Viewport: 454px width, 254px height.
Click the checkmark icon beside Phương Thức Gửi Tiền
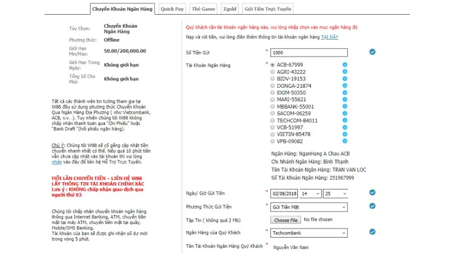(x=372, y=206)
